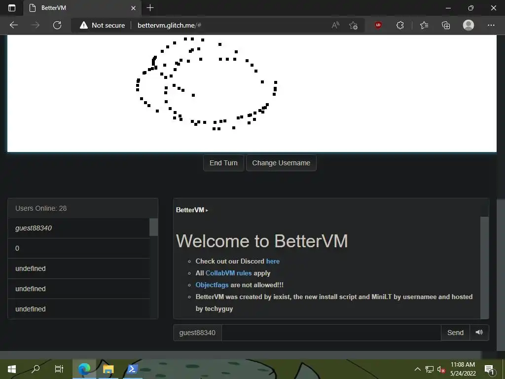Image resolution: width=505 pixels, height=379 pixels.
Task: Open the muted volume tray icon
Action: tap(441, 369)
